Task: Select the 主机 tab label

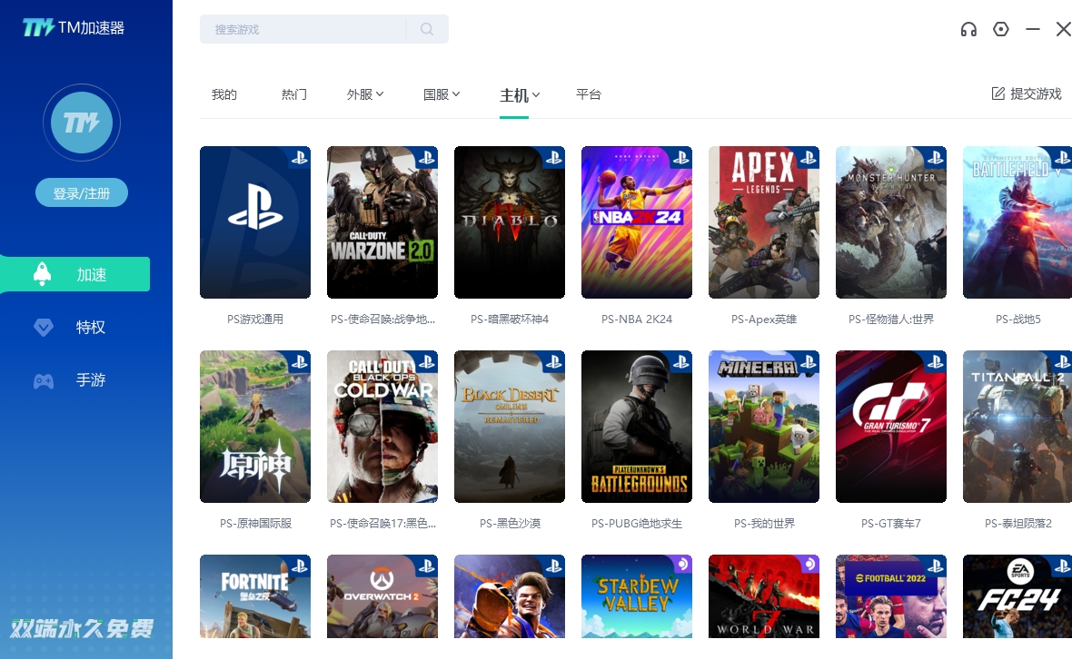Action: pos(514,95)
